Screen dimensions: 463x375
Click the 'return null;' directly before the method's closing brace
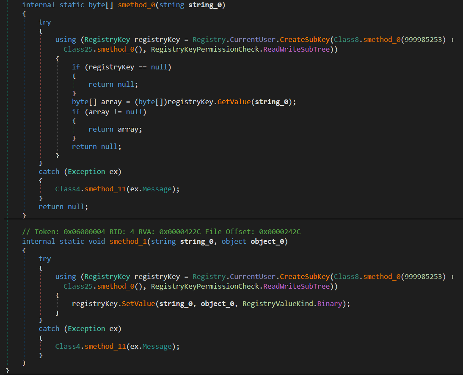[63, 207]
